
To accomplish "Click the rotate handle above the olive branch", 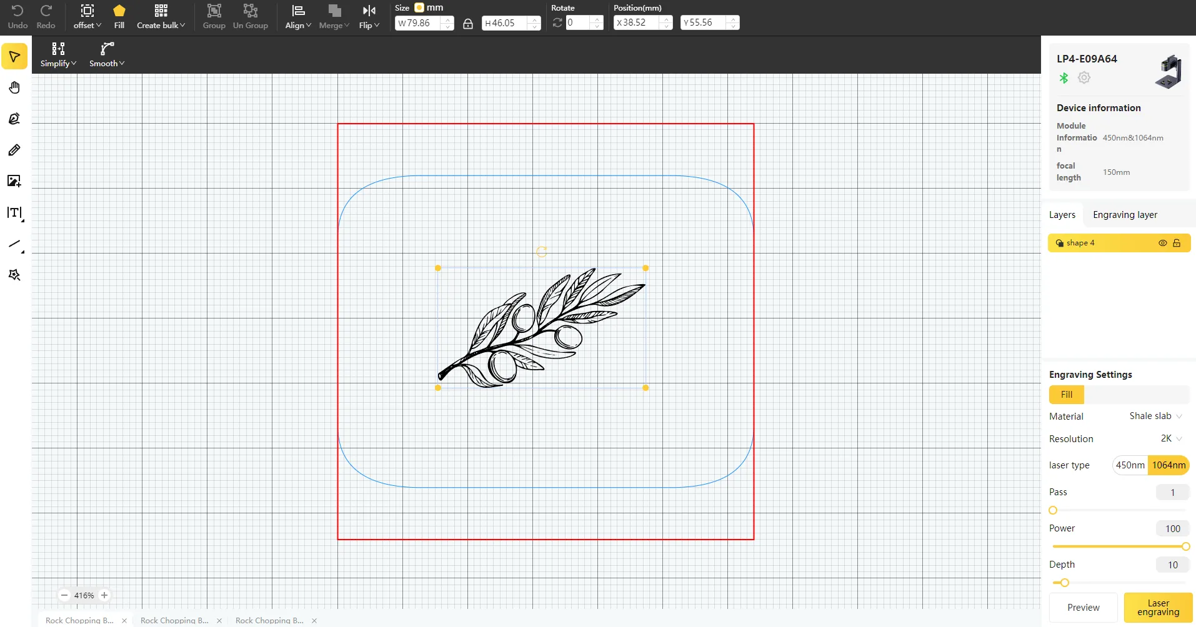I will [x=542, y=252].
